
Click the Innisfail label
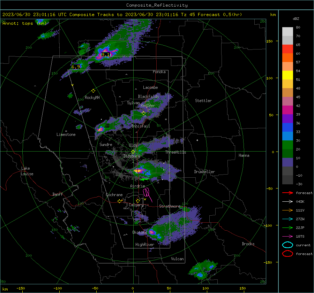pos(141,126)
